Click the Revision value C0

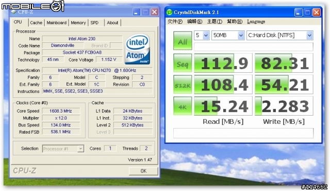(142, 85)
